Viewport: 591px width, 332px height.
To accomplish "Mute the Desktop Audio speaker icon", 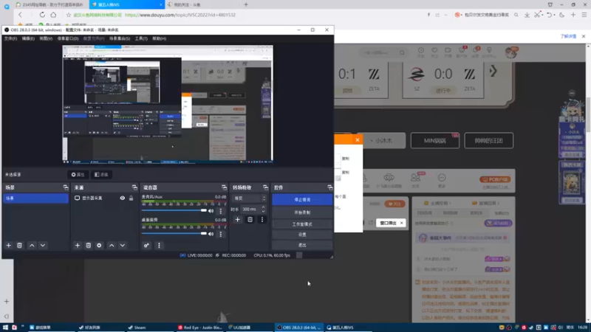I will [211, 234].
